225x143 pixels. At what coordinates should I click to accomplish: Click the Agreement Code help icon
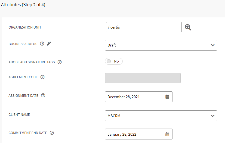[x=42, y=77]
